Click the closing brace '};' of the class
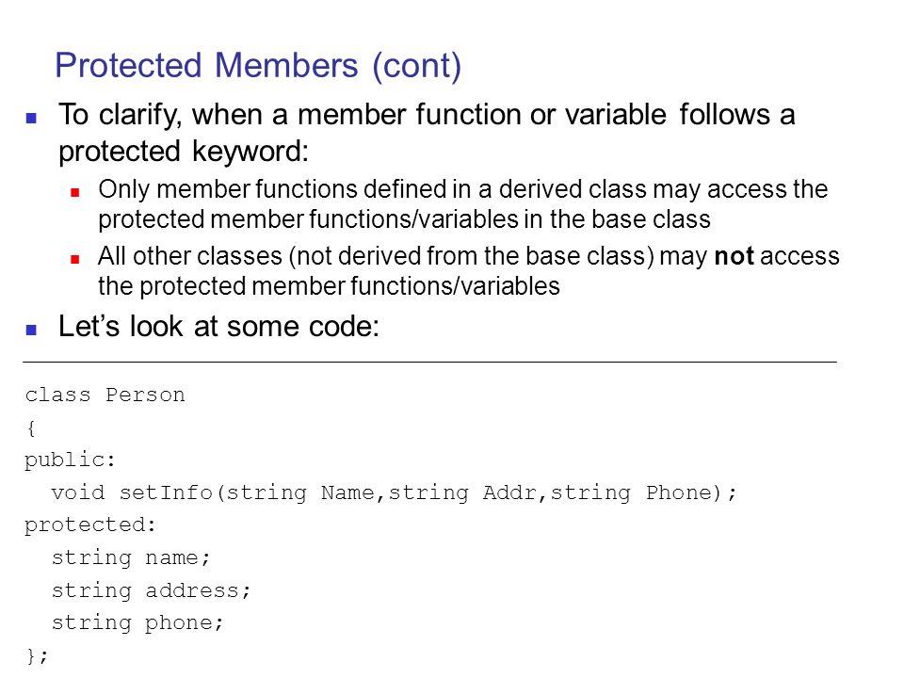 click(x=37, y=656)
